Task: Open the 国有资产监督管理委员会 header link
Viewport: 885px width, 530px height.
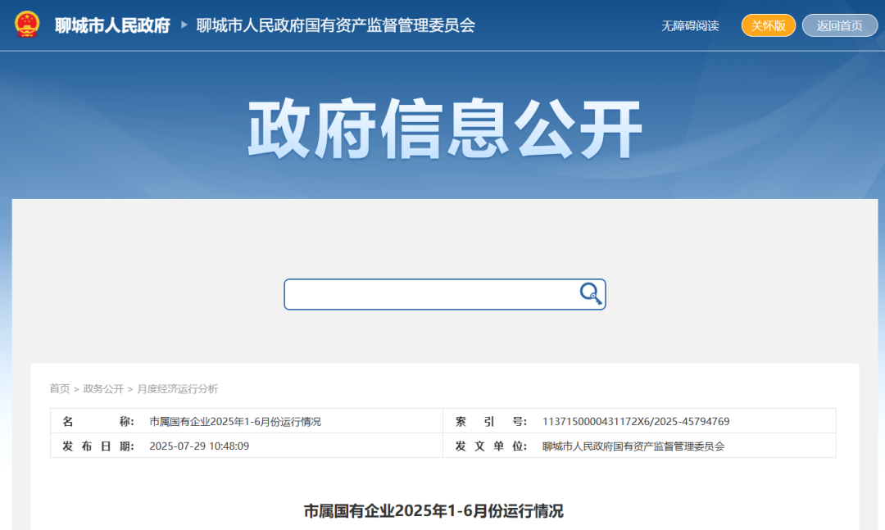Action: (x=335, y=25)
